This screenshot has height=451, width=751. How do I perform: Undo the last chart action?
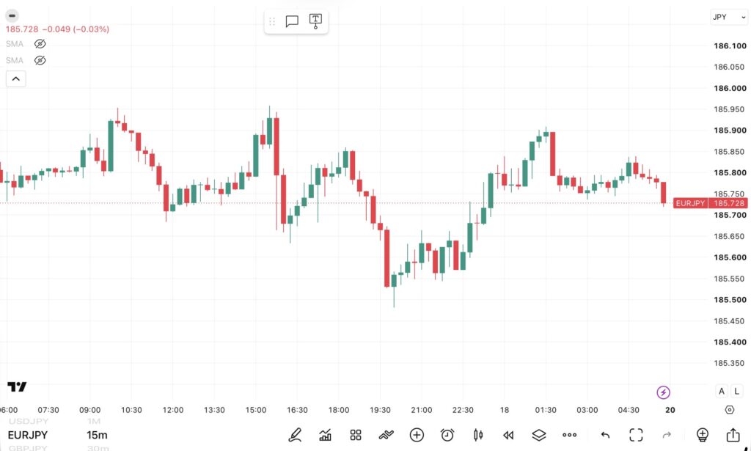tap(605, 435)
